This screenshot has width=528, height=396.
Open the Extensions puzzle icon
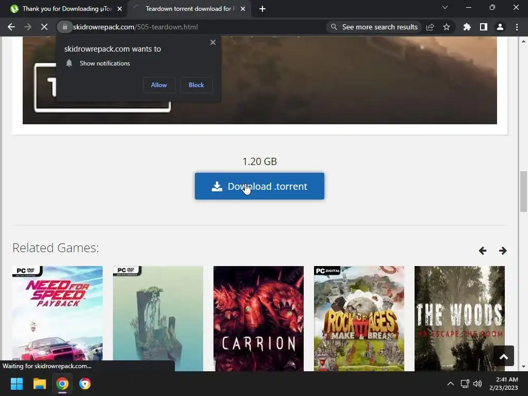[x=467, y=27]
